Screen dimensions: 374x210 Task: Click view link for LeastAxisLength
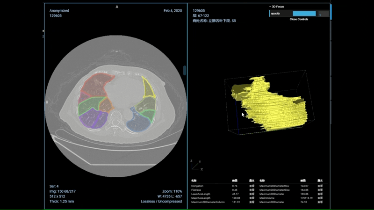(x=252, y=194)
